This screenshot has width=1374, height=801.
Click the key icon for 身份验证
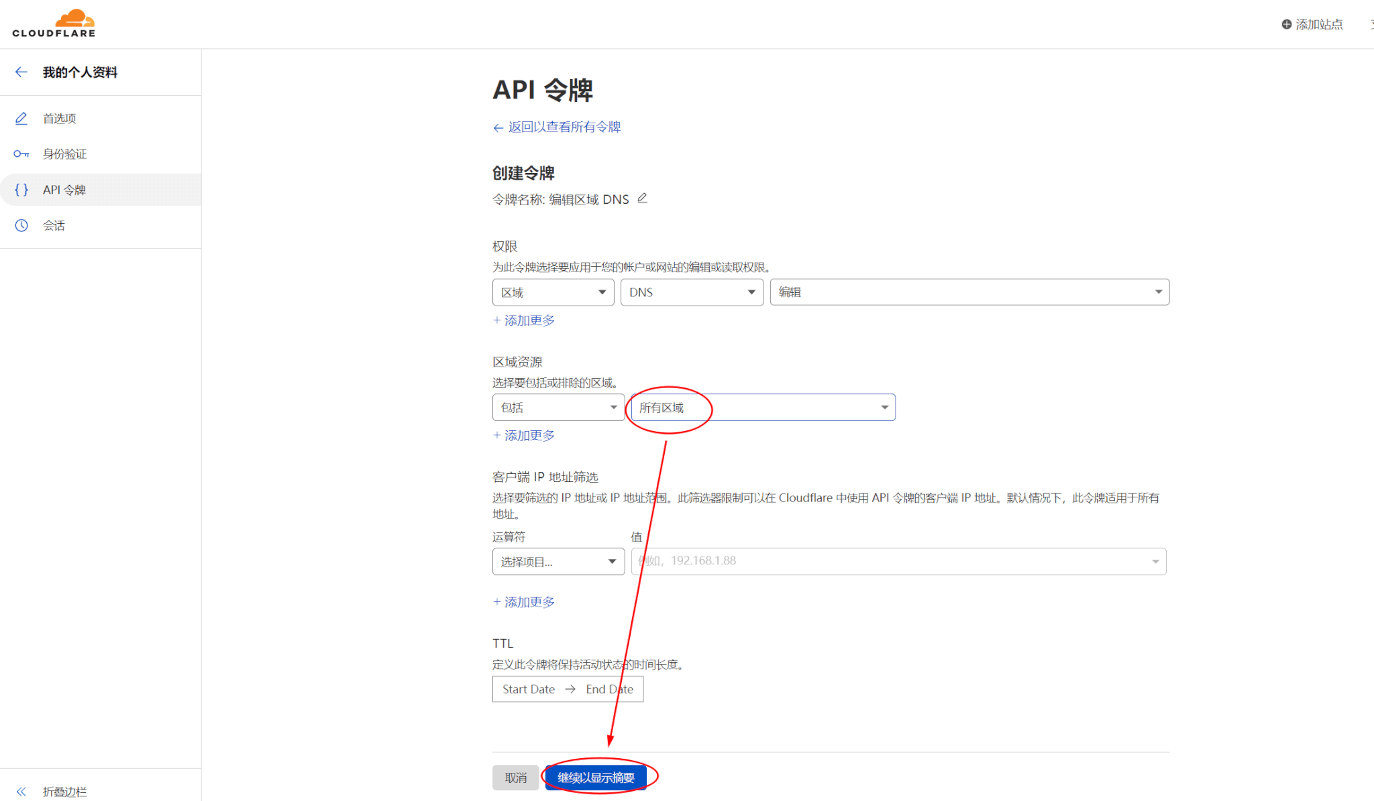point(21,154)
